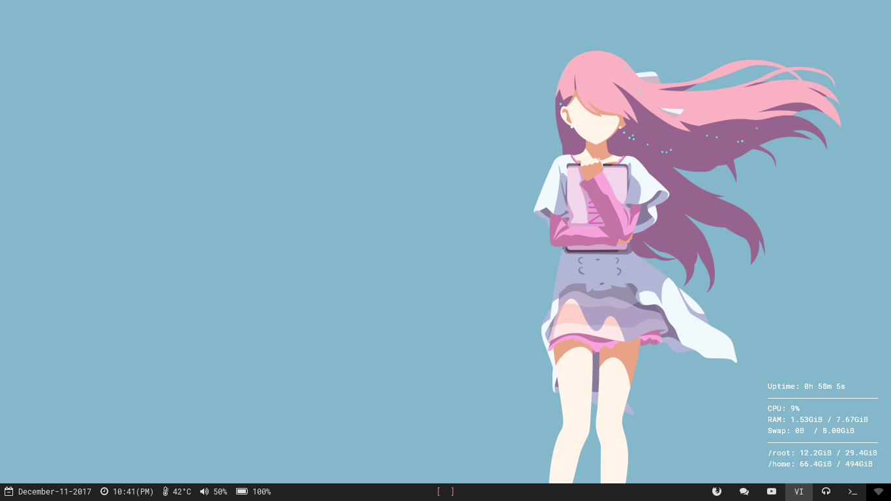
Task: Open the terminal prompt workspace
Action: click(x=853, y=492)
